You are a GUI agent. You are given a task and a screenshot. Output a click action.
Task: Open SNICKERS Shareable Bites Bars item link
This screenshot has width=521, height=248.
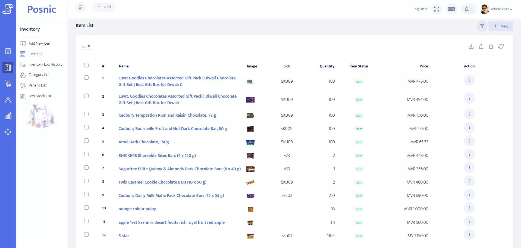coord(157,156)
